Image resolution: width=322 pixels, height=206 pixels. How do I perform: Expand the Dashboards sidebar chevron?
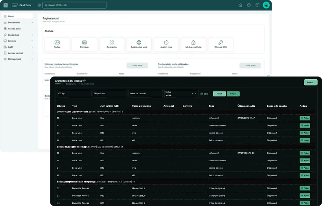(32, 22)
